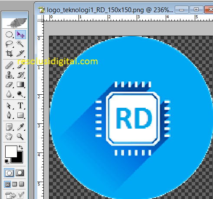213x199 pixels.
Task: Click the document icon in title bar
Action: tap(42, 10)
